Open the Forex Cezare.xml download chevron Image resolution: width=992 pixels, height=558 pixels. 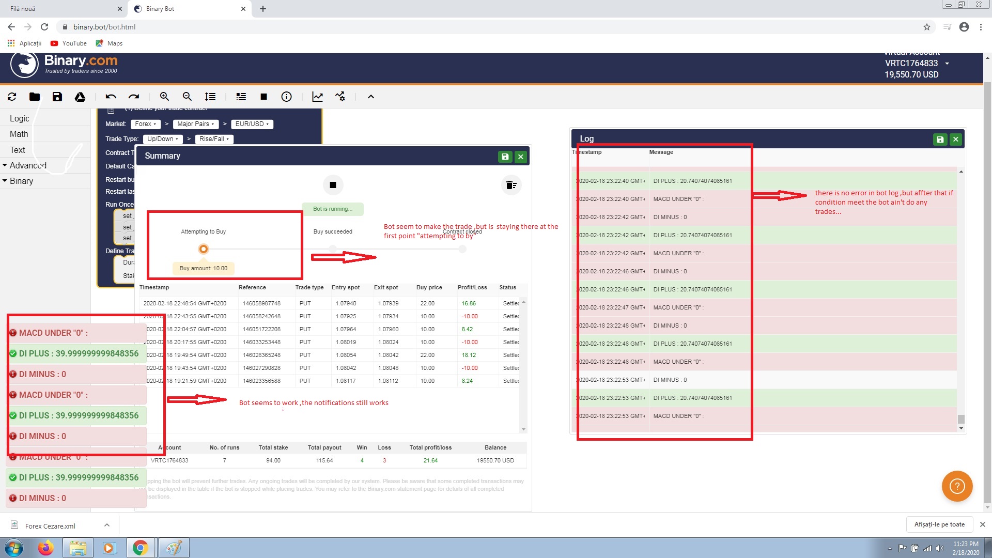tap(107, 525)
